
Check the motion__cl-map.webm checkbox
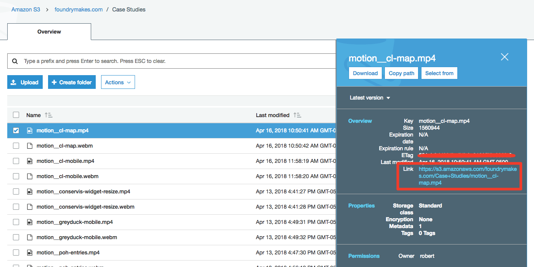tap(16, 146)
